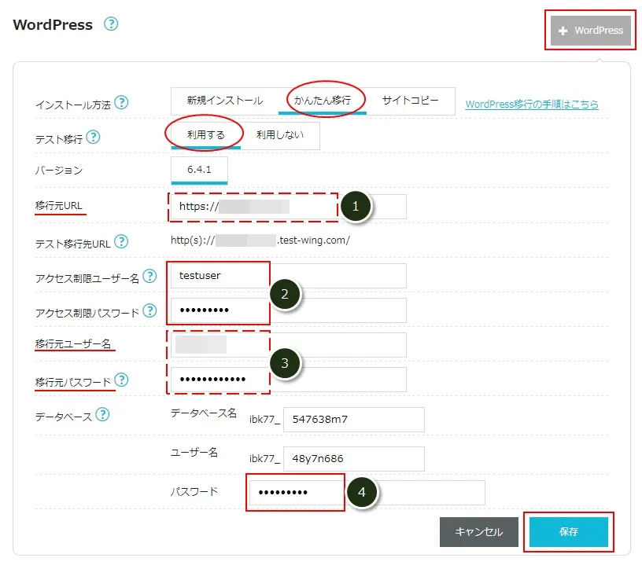Open help for テスト移行
Viewport: 642px width, 569px height.
(93, 137)
